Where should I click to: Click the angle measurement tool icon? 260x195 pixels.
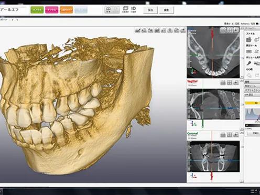[x=257, y=51]
